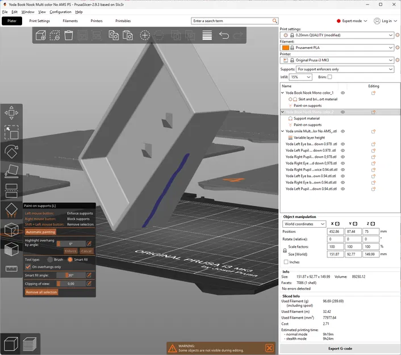Open the Printer preset dropdown
Image resolution: width=401 pixels, height=355 pixels.
pos(337,60)
